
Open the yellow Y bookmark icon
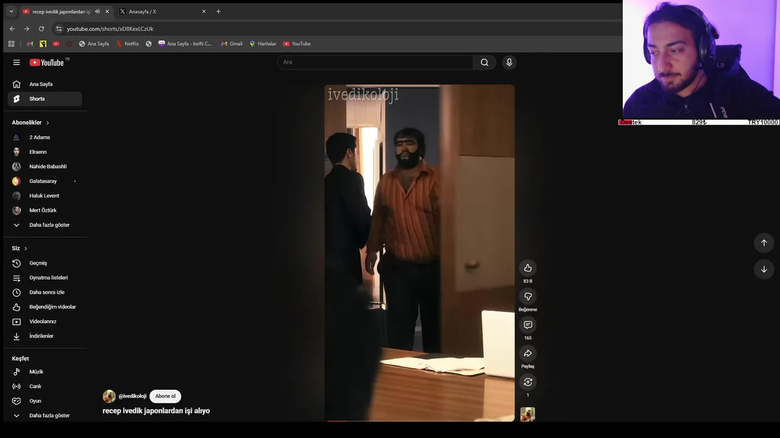[x=43, y=44]
